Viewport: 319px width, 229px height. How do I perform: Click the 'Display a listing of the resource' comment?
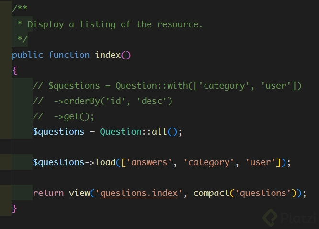(115, 24)
